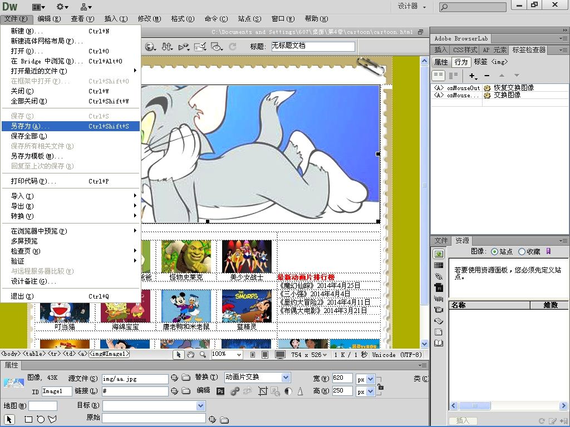The image size is (570, 427).
Task: Show Flash SWF category in Assets panel
Action: point(439,287)
